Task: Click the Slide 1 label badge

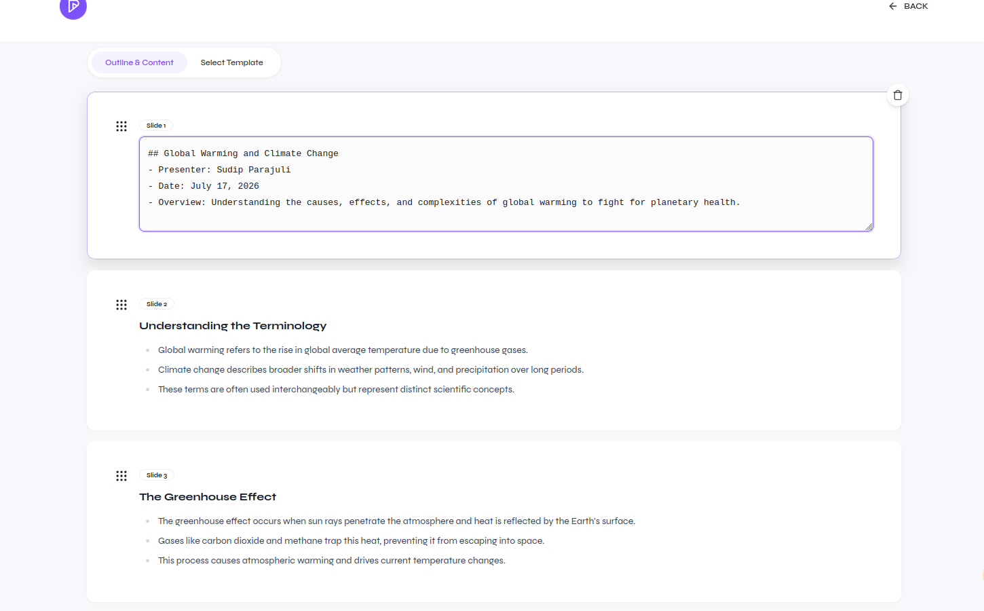Action: [156, 126]
